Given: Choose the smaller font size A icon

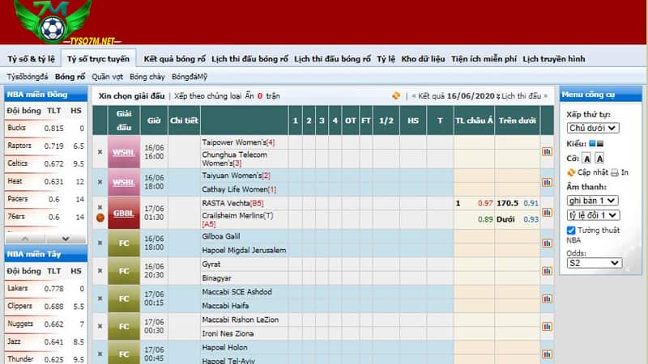Looking at the screenshot, I should pyautogui.click(x=586, y=159).
